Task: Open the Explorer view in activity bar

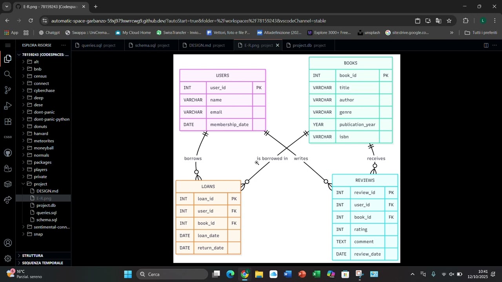Action: 8,59
